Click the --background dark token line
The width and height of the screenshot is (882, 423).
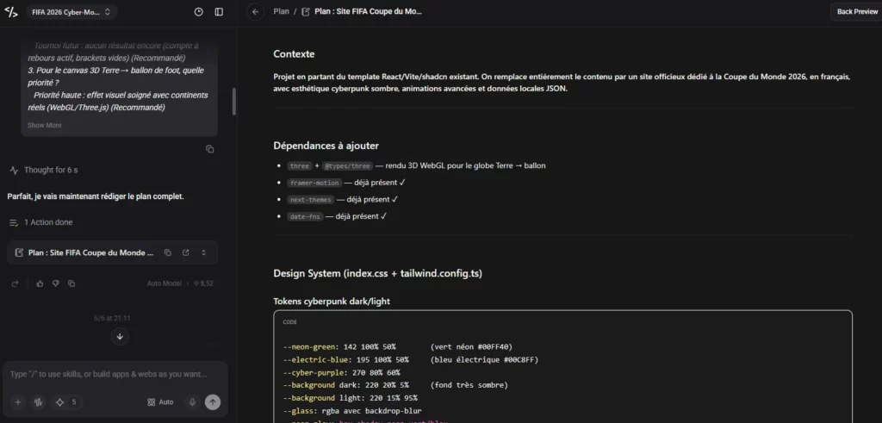coord(394,385)
